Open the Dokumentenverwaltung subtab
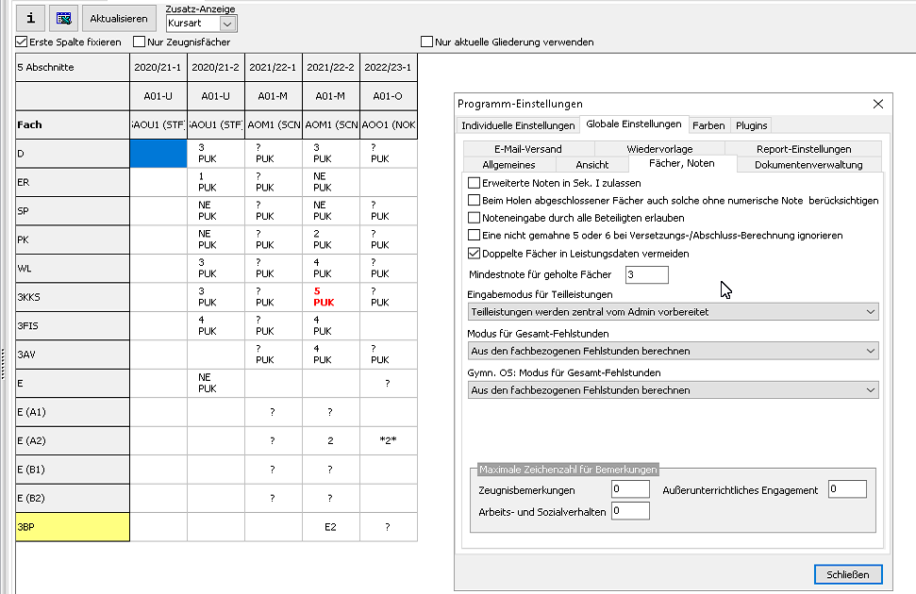916x594 pixels. point(808,165)
